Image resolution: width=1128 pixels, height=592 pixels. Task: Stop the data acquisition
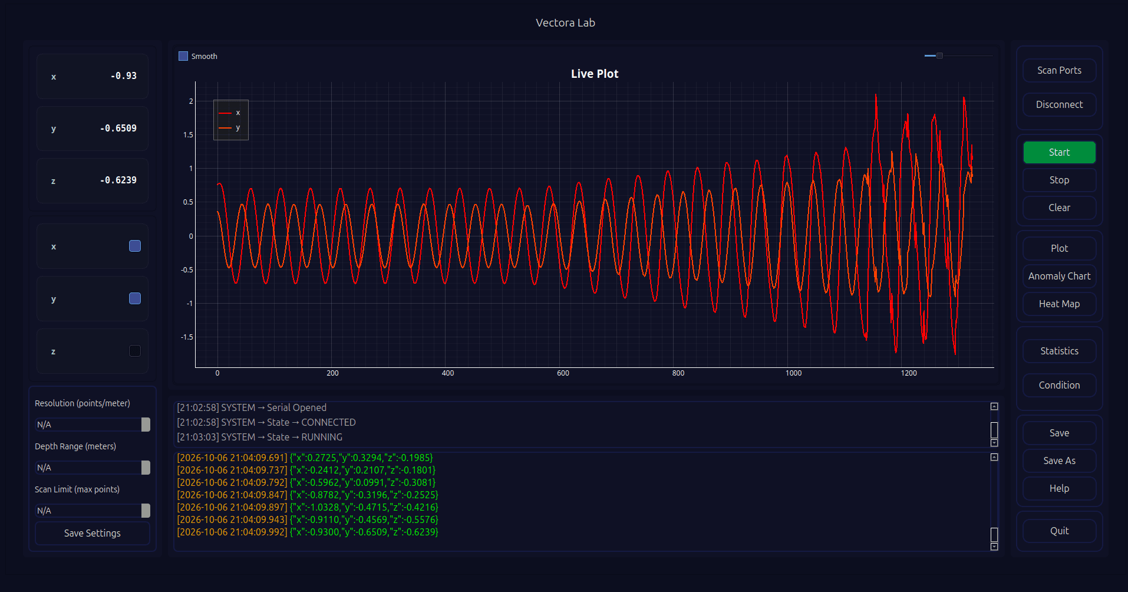[1059, 180]
